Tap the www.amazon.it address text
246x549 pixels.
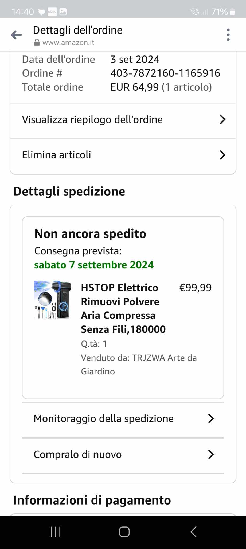pyautogui.click(x=68, y=43)
